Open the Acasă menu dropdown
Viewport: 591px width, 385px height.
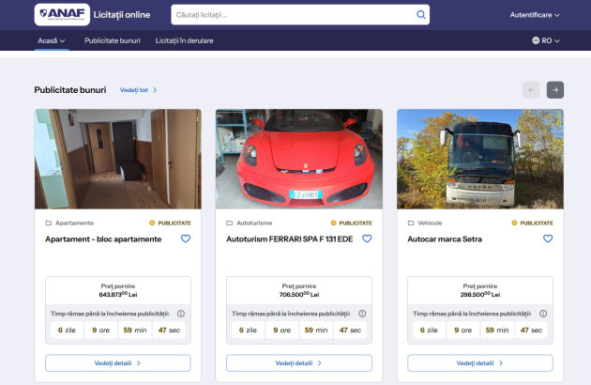(52, 40)
